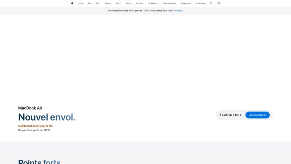291x164 pixels.
Task: Select iPad in the navigation bar
Action: pos(98,3)
